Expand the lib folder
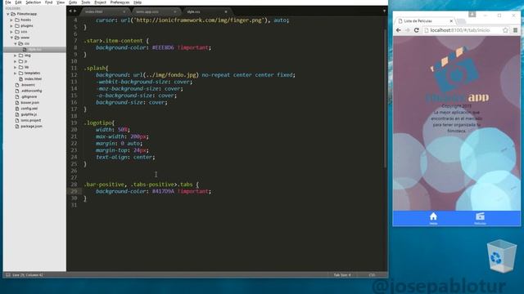This screenshot has width=524, height=294. click(16, 67)
